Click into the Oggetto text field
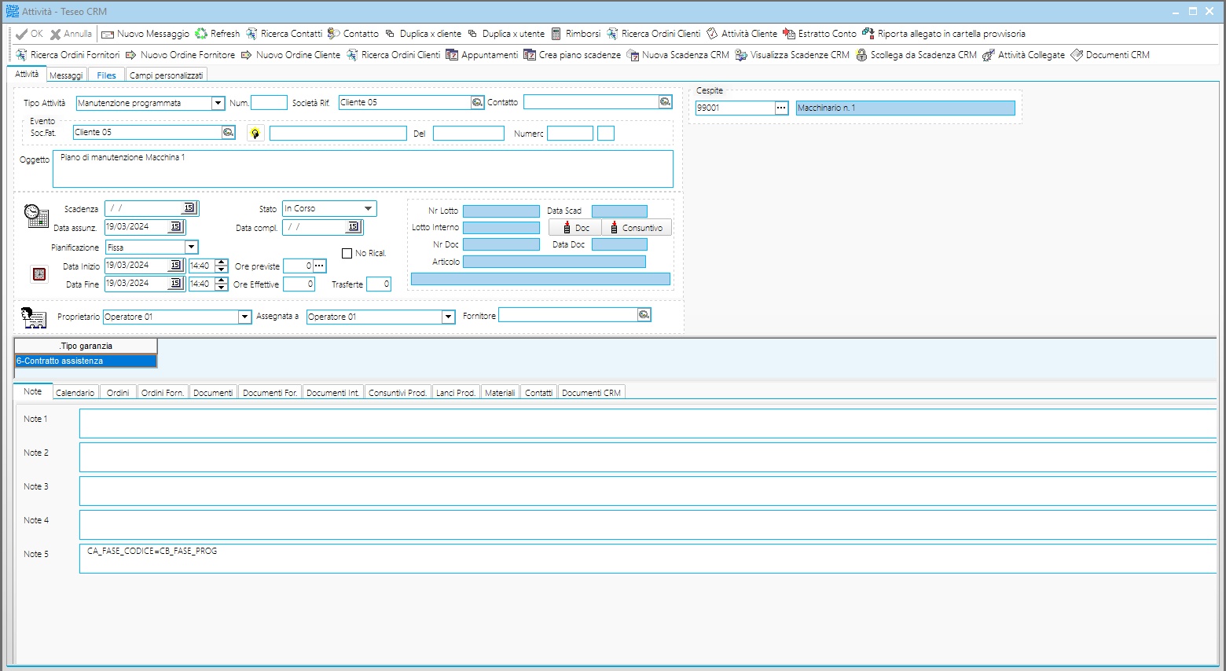The image size is (1226, 671). click(362, 169)
